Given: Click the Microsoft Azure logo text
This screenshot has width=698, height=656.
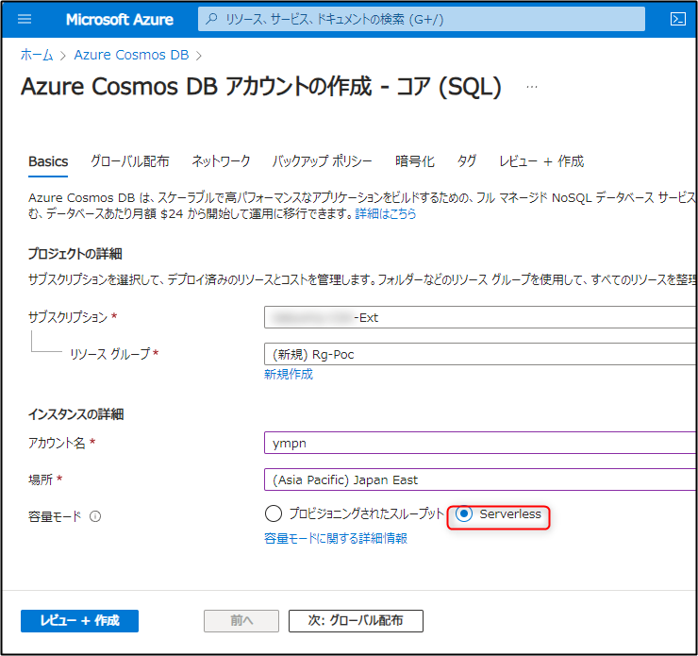Looking at the screenshot, I should click(119, 20).
